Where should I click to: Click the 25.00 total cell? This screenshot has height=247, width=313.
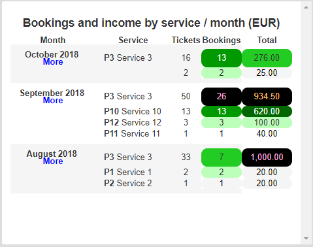pyautogui.click(x=267, y=73)
